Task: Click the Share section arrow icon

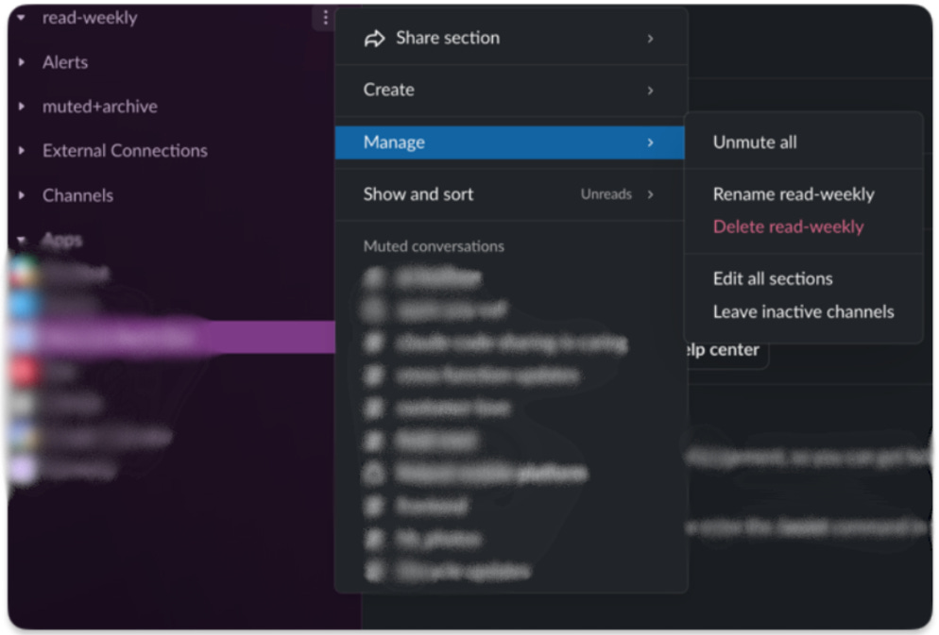Action: point(374,39)
